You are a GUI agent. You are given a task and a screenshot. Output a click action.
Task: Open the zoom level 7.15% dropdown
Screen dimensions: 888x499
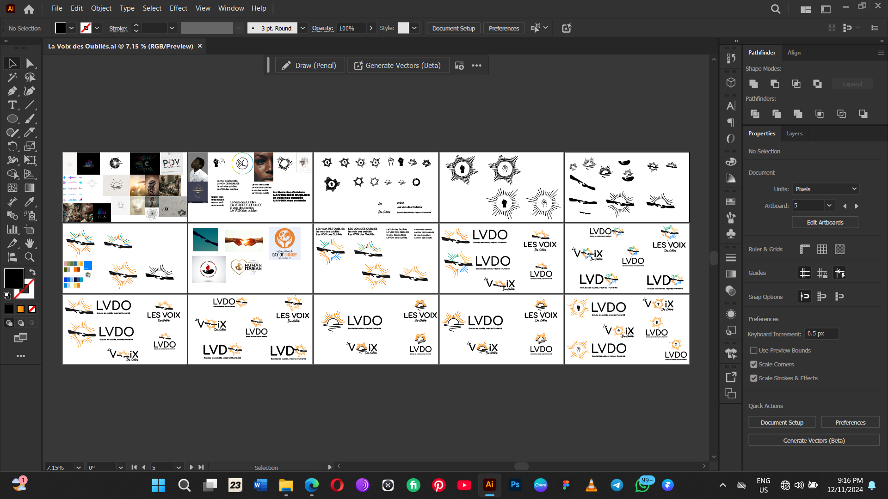[x=79, y=468]
